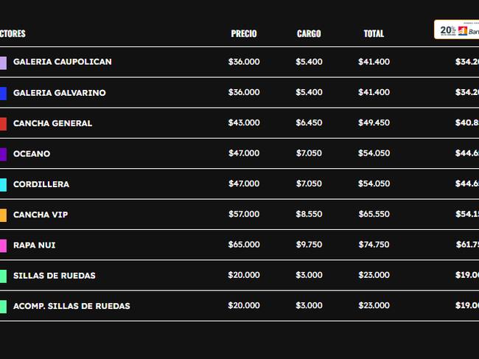Click the CARGO column header

coord(309,34)
